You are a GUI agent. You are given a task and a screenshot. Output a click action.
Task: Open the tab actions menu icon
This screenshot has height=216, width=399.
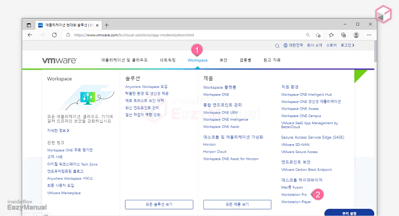pyautogui.click(x=29, y=25)
